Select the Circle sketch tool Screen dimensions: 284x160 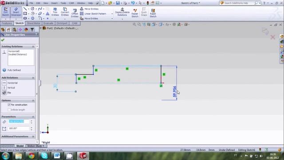click(x=32, y=9)
